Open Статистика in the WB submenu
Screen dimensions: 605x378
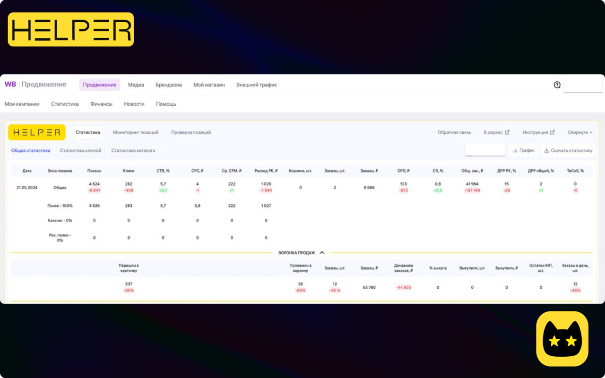click(65, 104)
